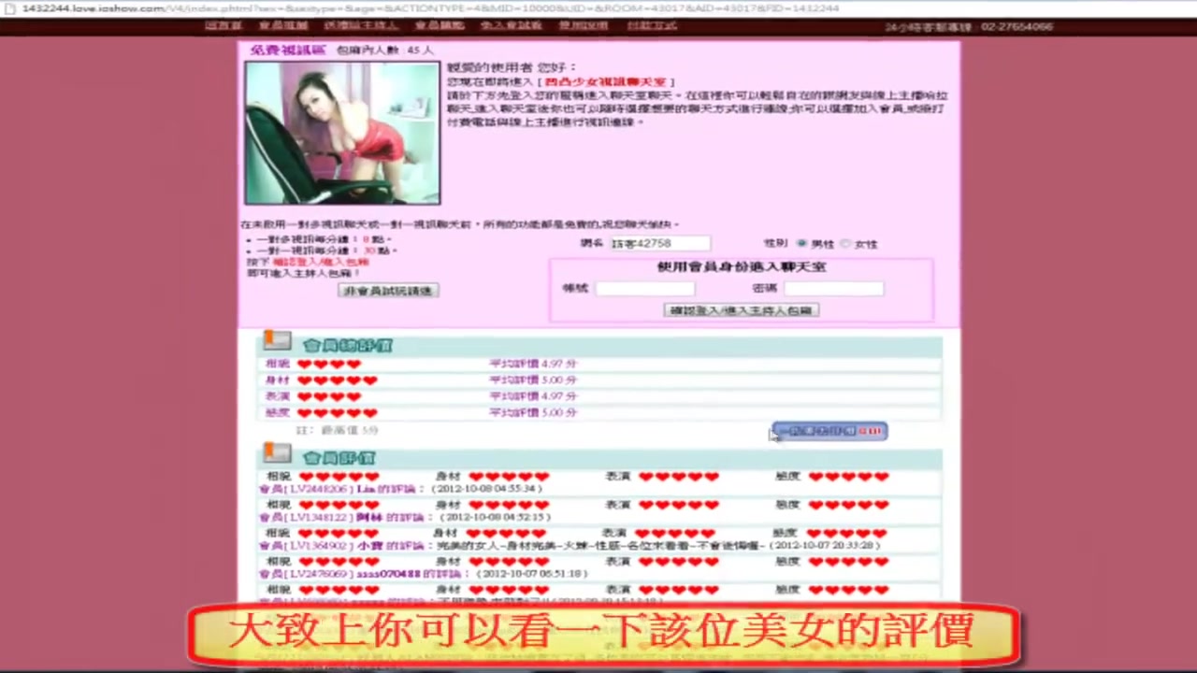Open the 付款方式 menu item in top navigation
This screenshot has height=673, width=1197.
click(652, 25)
